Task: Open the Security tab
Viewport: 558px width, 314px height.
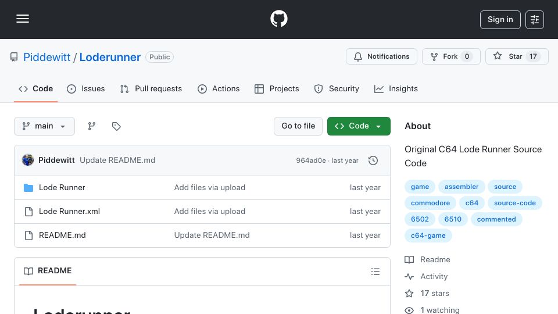Action: (x=337, y=88)
